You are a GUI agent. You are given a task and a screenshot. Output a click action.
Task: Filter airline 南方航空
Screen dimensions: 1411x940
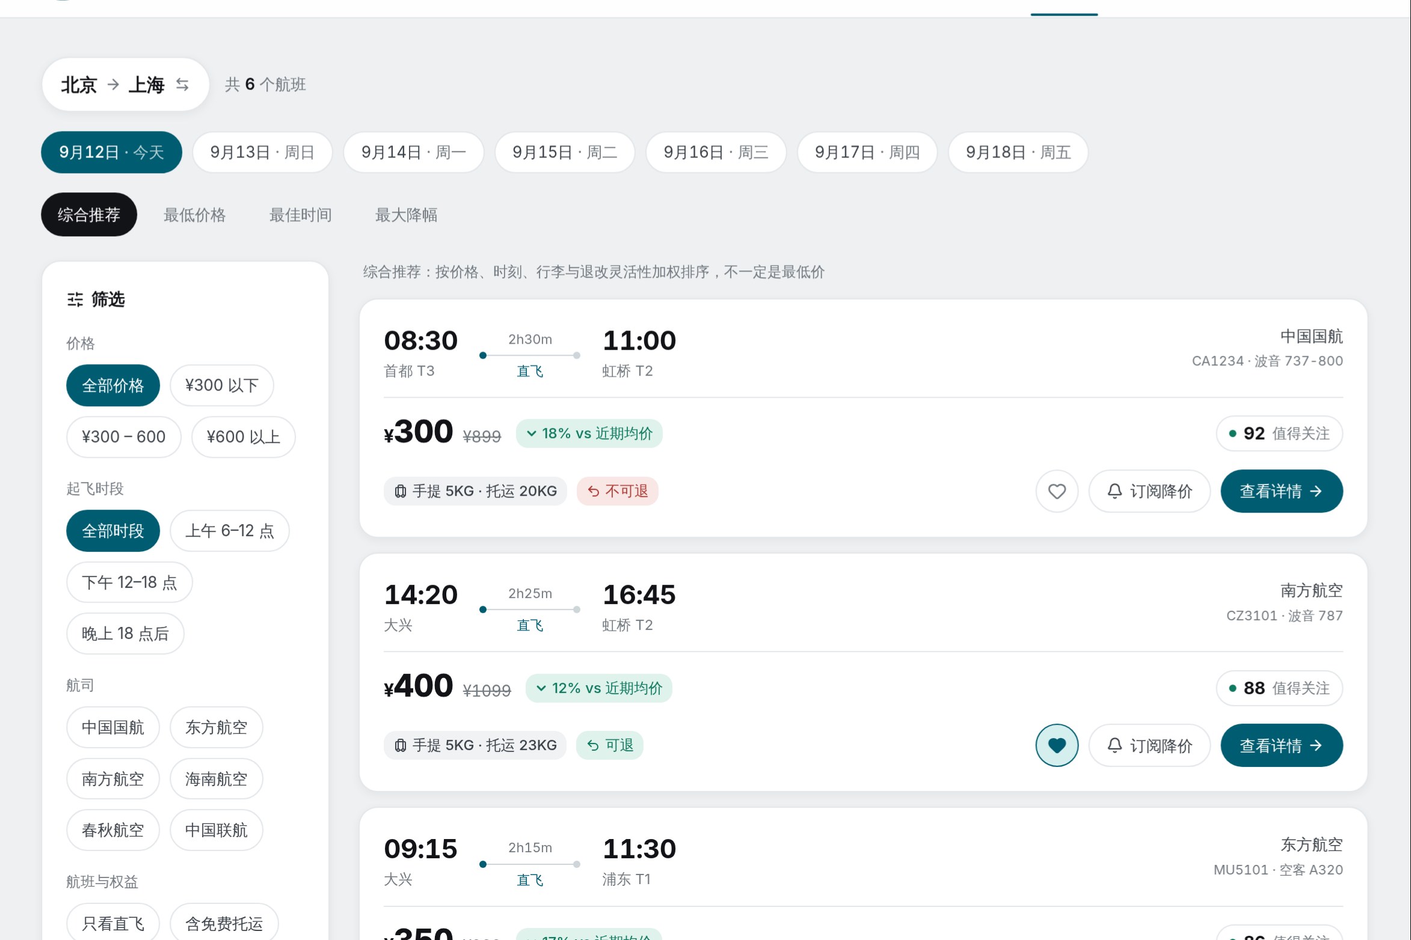[x=113, y=779]
